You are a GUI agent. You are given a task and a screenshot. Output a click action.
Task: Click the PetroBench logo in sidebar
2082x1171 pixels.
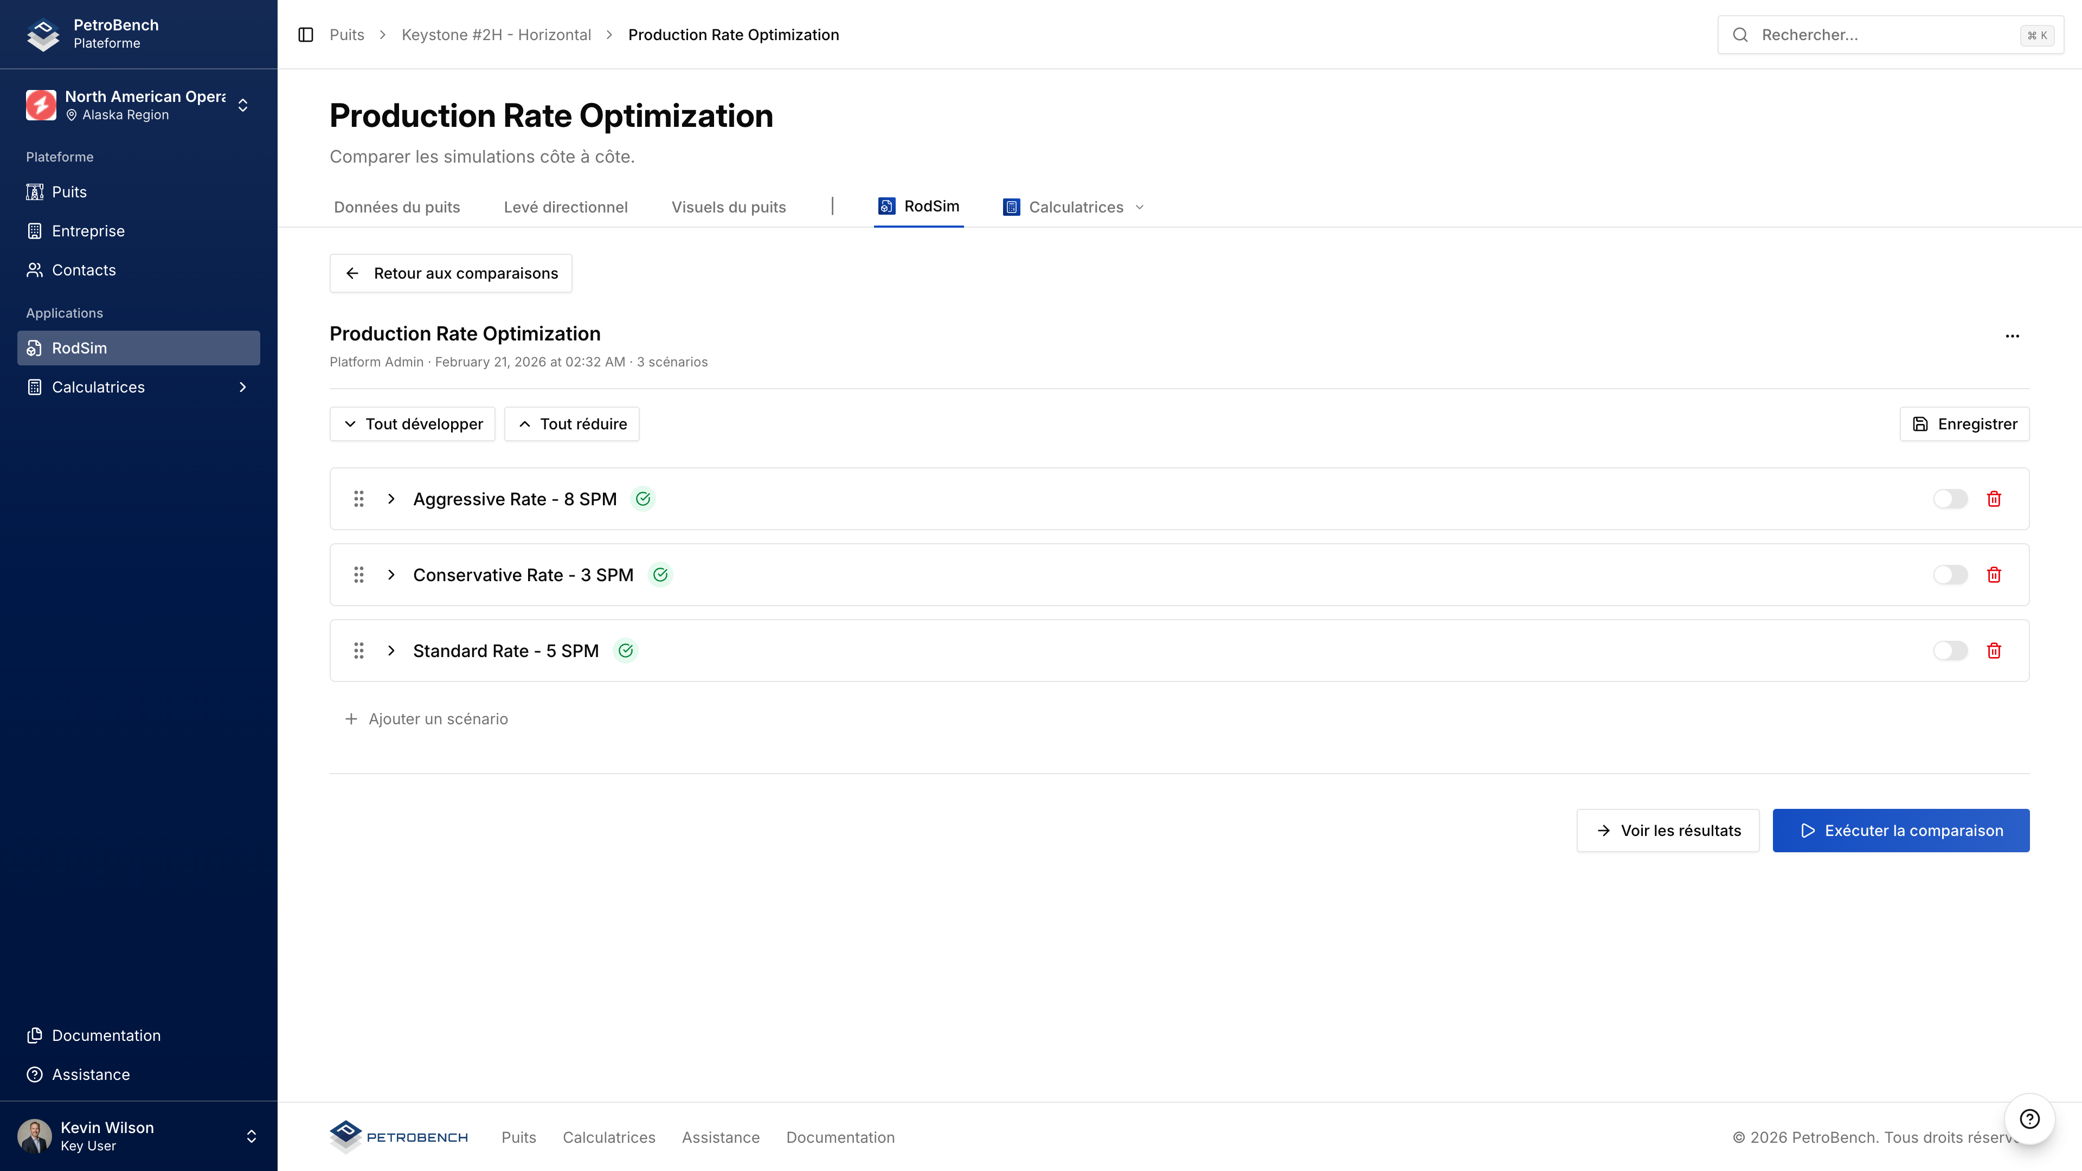pyautogui.click(x=43, y=34)
